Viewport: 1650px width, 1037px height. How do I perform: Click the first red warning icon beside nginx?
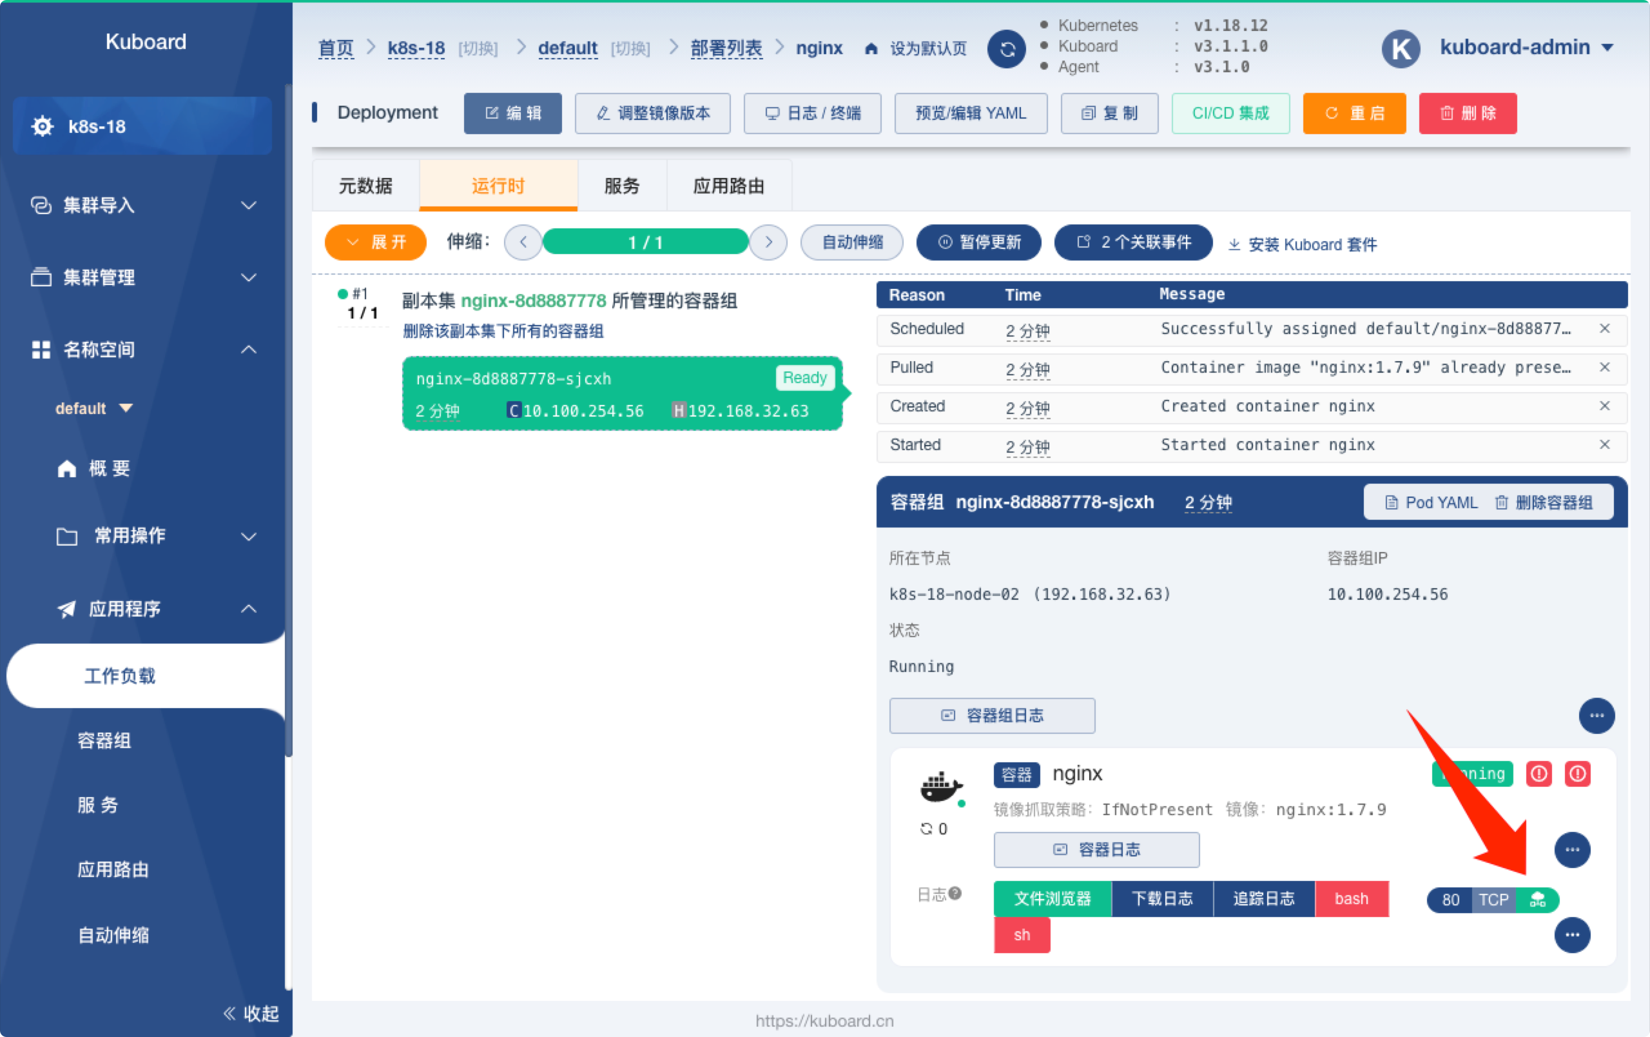tap(1539, 774)
